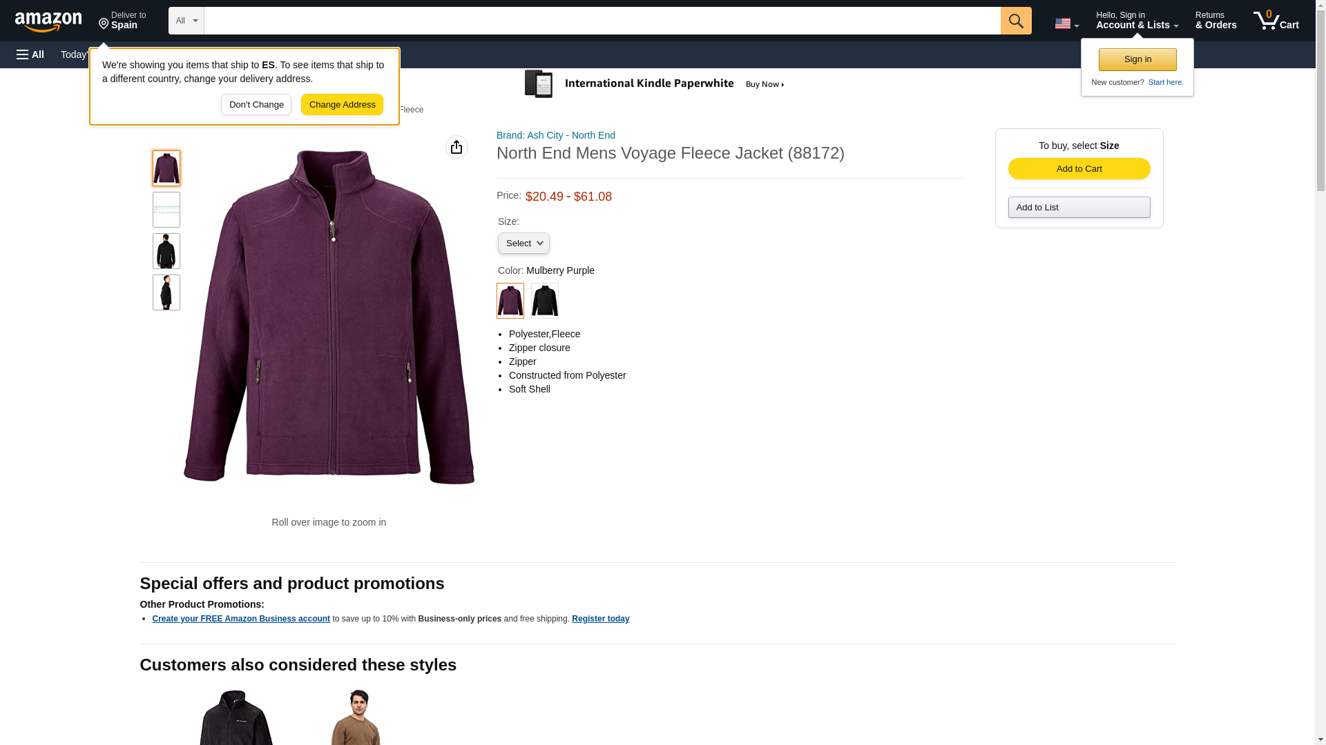The image size is (1326, 745).
Task: Select the second product thumbnail
Action: point(166,210)
